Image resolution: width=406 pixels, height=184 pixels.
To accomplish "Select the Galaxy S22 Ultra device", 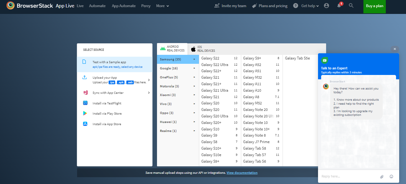I will pos(220,65).
